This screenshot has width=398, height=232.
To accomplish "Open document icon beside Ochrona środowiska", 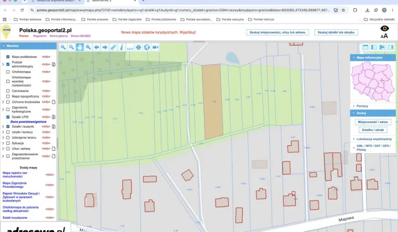I will (54, 102).
